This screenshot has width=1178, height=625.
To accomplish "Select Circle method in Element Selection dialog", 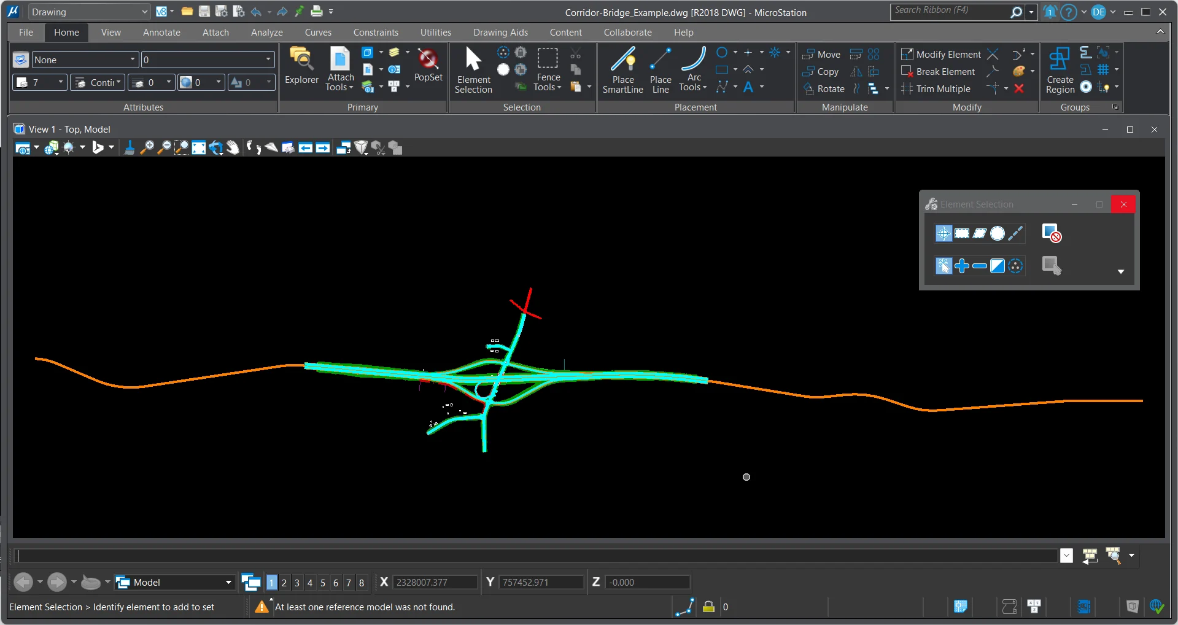I will [x=998, y=233].
